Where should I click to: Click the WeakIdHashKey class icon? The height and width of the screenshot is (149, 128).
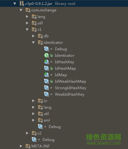(46, 94)
